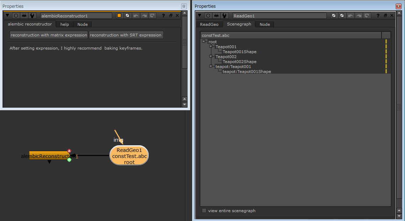Click the ReadGeo1 node-graph centering icon
This screenshot has height=221, width=405.
[208, 16]
